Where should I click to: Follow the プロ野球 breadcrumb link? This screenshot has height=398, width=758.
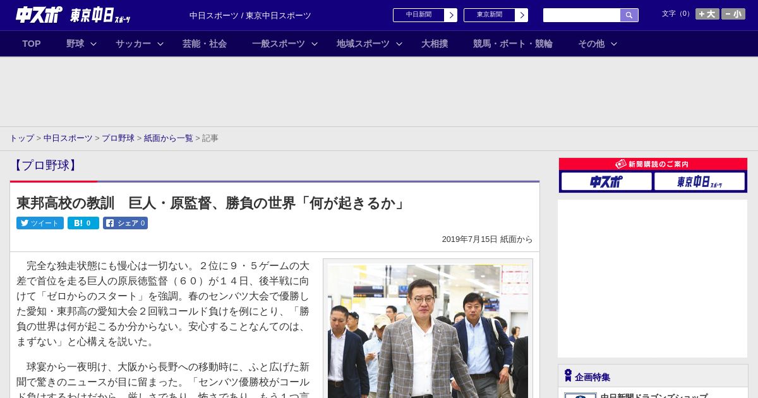click(118, 138)
